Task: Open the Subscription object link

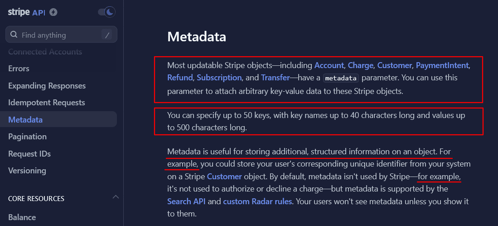Action: click(219, 78)
